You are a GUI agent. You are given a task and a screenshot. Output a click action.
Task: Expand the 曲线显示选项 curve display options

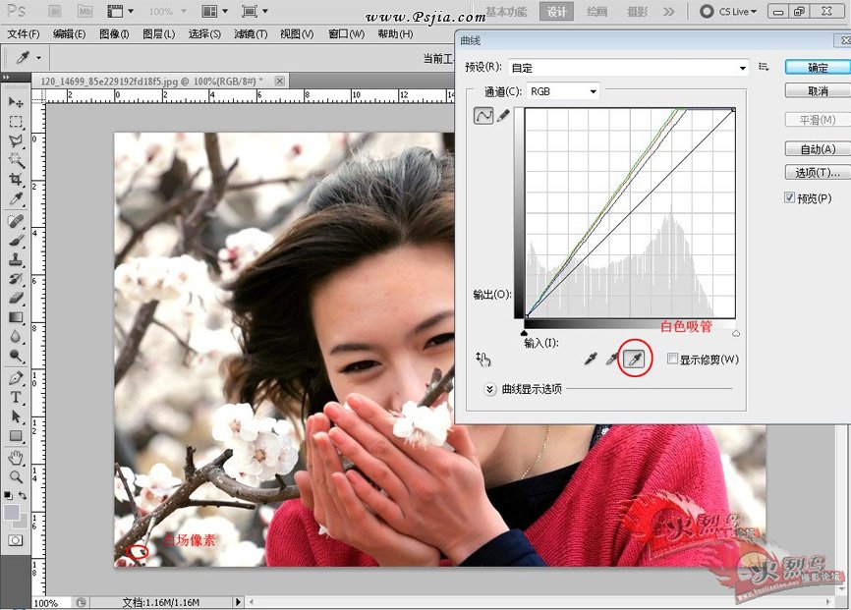point(490,389)
